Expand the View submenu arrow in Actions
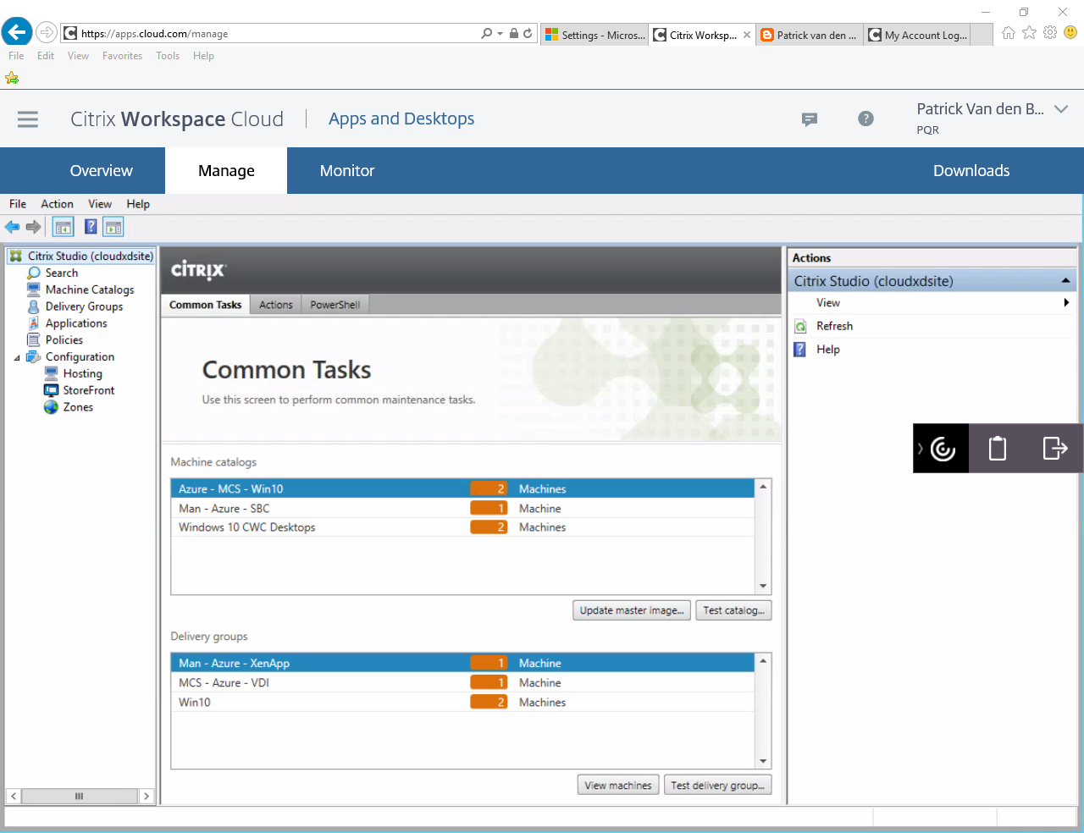The width and height of the screenshot is (1084, 833). 1066,303
